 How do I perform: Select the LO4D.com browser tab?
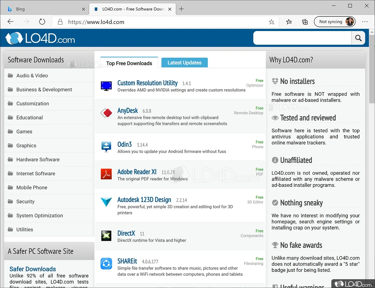[132, 9]
